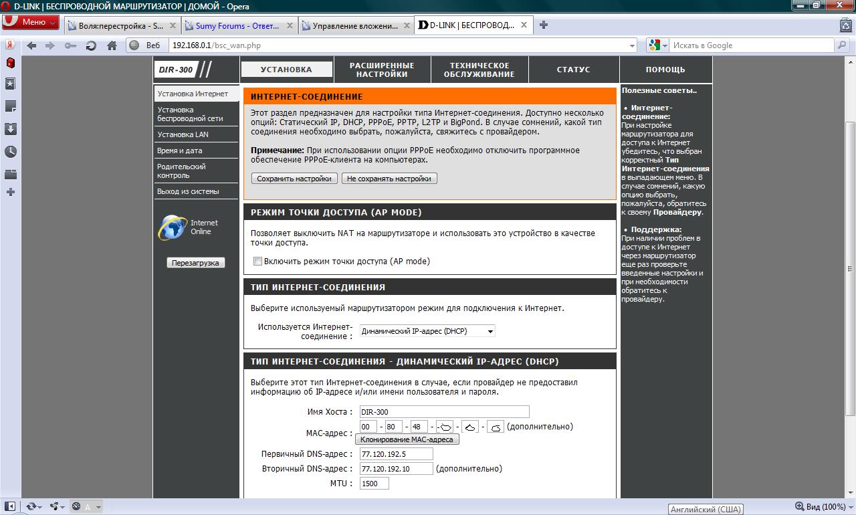Image resolution: width=856 pixels, height=515 pixels.
Task: Open the Downloads panel in Opera sidebar
Action: point(10,129)
